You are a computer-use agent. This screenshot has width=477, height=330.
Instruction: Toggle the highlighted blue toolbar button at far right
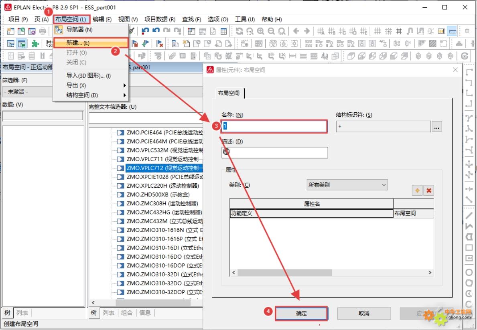[453, 31]
